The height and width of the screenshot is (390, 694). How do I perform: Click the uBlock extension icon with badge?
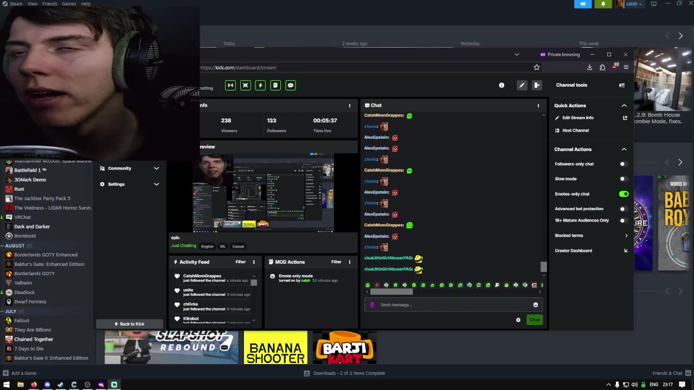[614, 67]
